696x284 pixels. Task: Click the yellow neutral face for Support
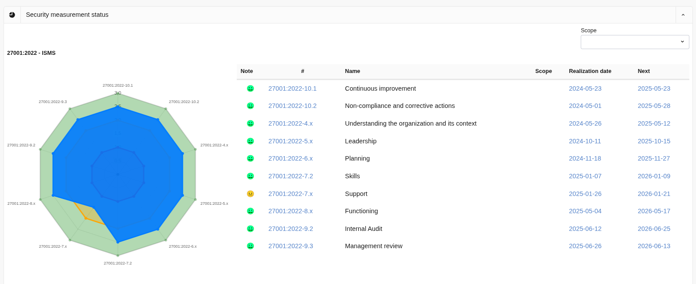(x=250, y=194)
